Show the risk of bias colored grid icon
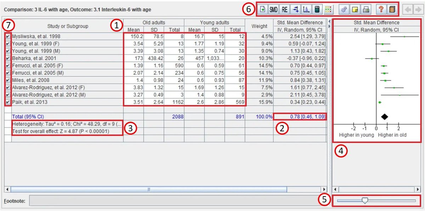 point(328,10)
